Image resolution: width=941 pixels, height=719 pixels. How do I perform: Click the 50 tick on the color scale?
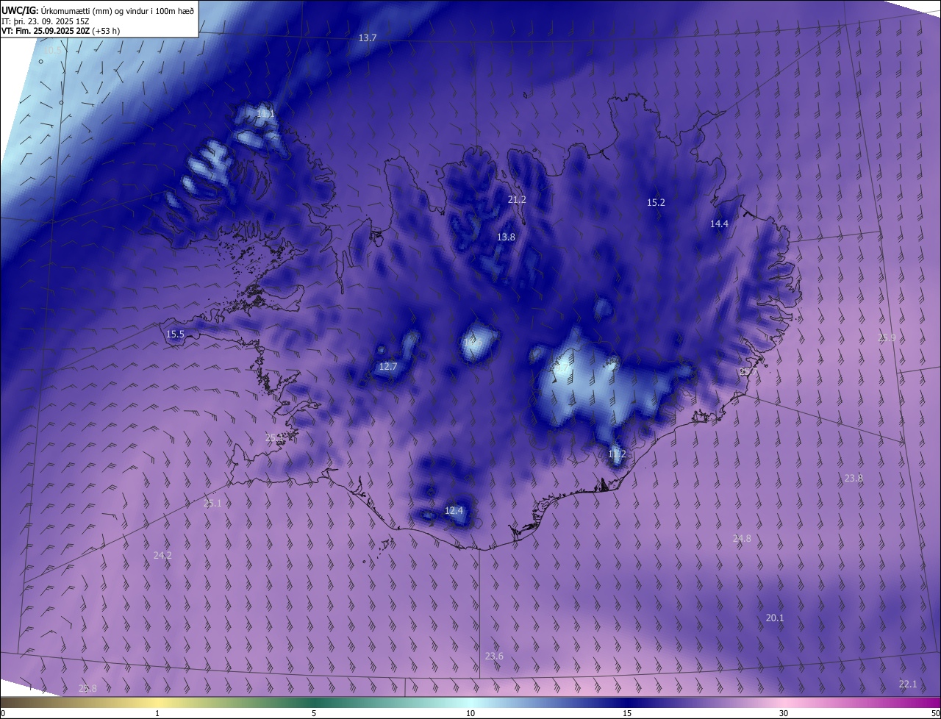coord(935,713)
